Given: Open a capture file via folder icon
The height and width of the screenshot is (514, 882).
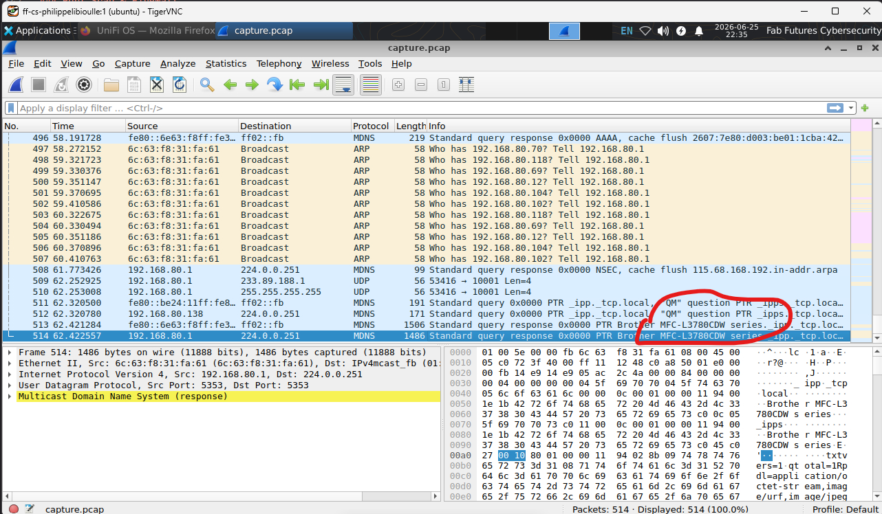Looking at the screenshot, I should pyautogui.click(x=111, y=85).
